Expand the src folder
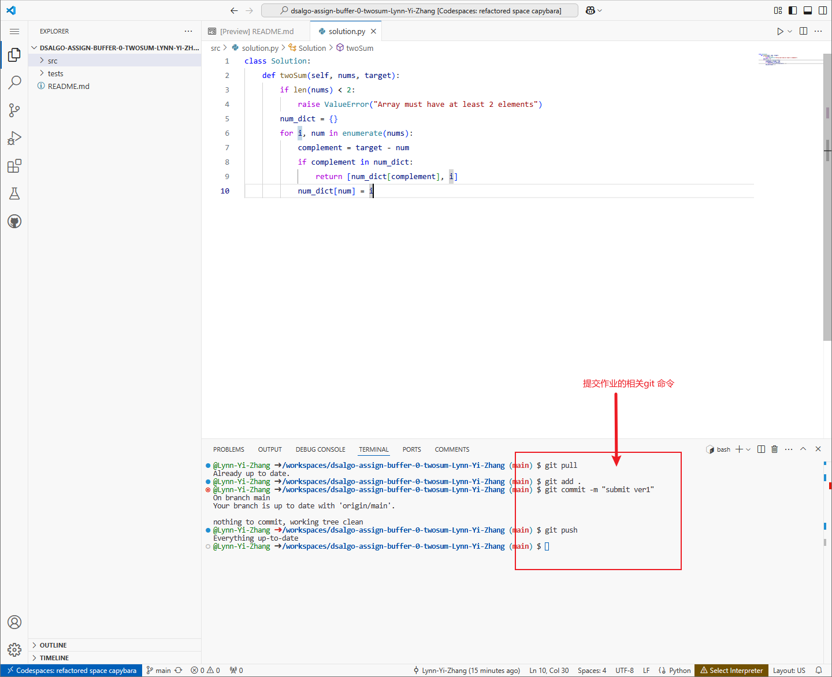 point(53,61)
